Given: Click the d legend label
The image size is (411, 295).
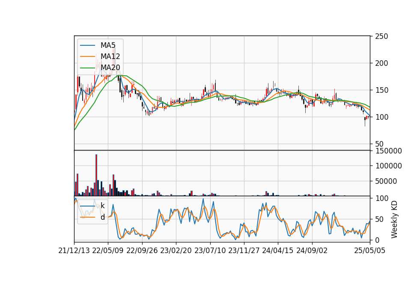Looking at the screenshot, I should pyautogui.click(x=103, y=217).
